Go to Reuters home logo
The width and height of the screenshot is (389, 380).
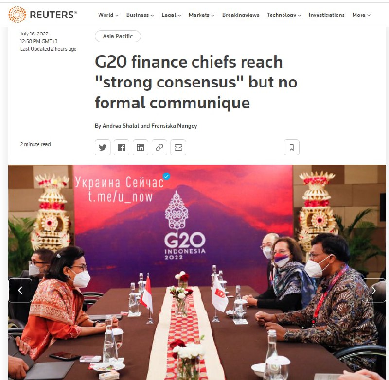pos(42,15)
